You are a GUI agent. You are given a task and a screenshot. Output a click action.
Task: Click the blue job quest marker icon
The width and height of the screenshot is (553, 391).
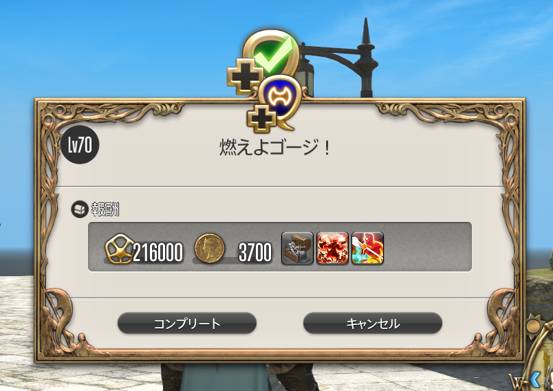[280, 100]
